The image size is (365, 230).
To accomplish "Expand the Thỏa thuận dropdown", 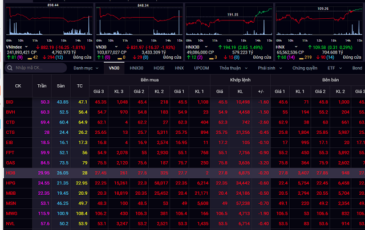I will coord(232,68).
